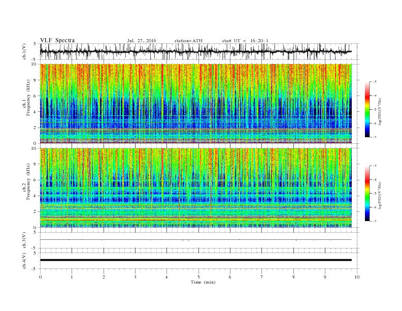Select the "start UT = 16:20: 1" text
This screenshot has height=311, width=402.
point(245,41)
